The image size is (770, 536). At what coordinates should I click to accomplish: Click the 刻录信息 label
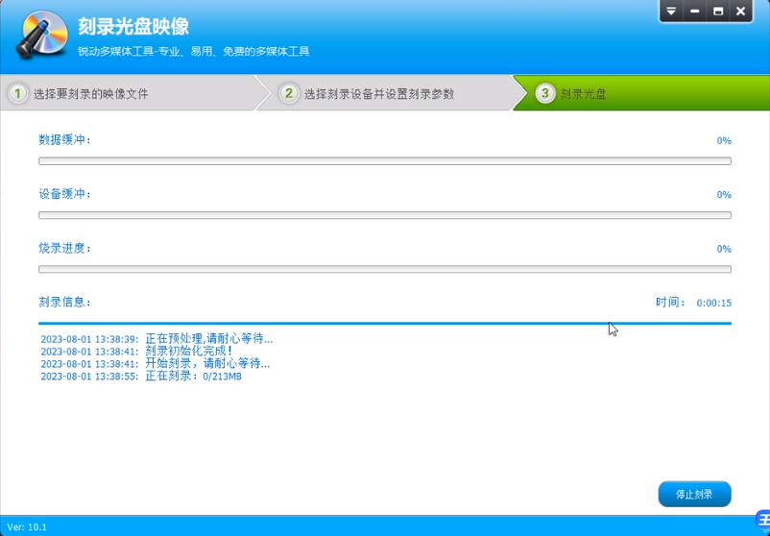click(65, 303)
